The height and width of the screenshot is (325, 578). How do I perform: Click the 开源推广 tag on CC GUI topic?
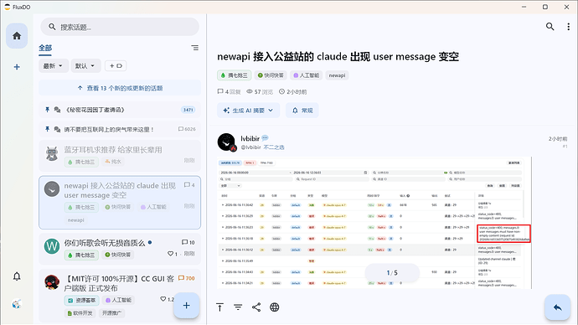(111, 313)
